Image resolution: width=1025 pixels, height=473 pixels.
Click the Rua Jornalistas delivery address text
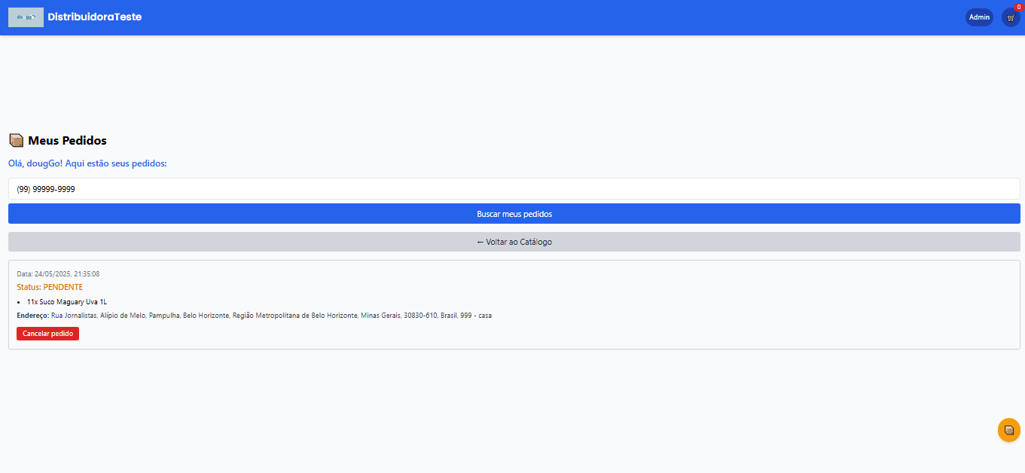coord(271,316)
